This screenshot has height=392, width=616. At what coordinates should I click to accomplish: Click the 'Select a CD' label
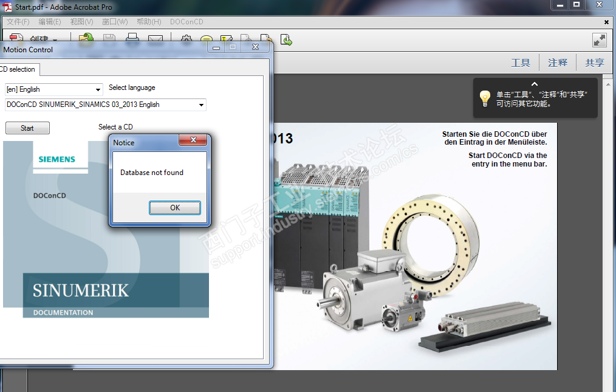pos(115,127)
